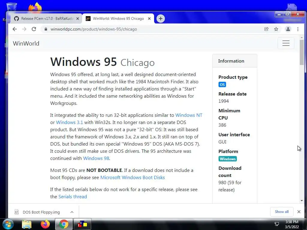The width and height of the screenshot is (307, 230).
Task: Click the GitHub favicon on PCem tab
Action: [x=16, y=19]
